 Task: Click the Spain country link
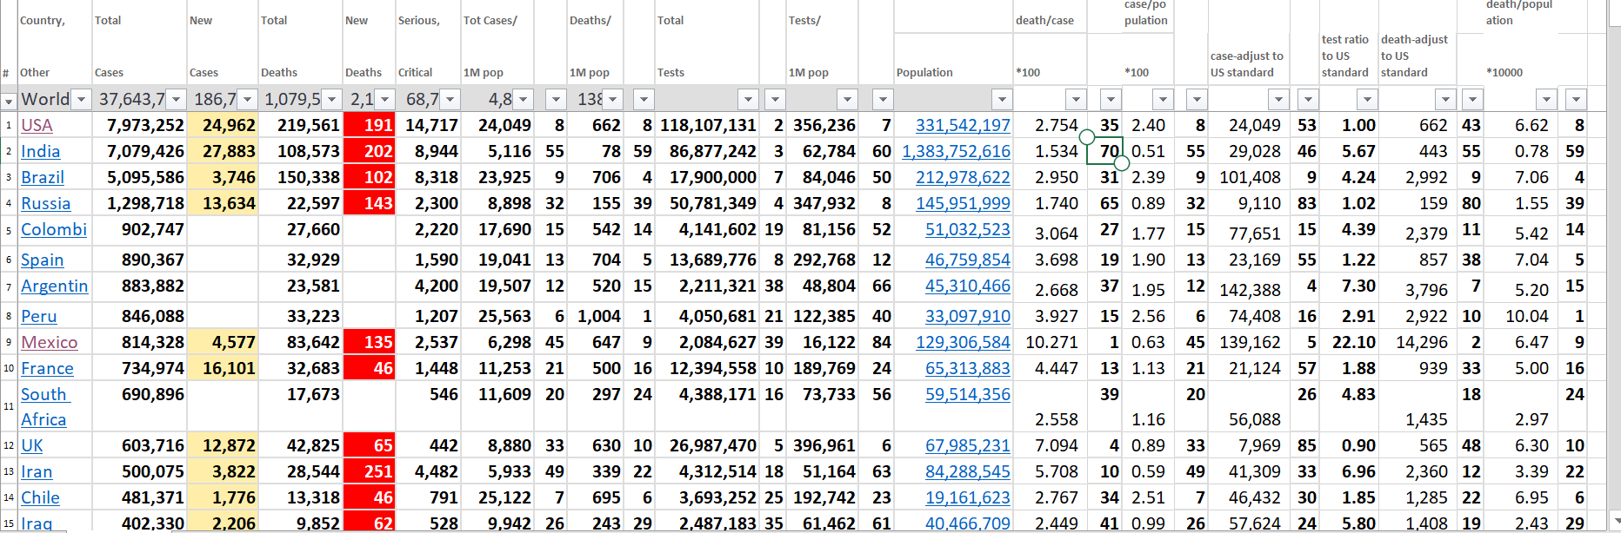[42, 260]
